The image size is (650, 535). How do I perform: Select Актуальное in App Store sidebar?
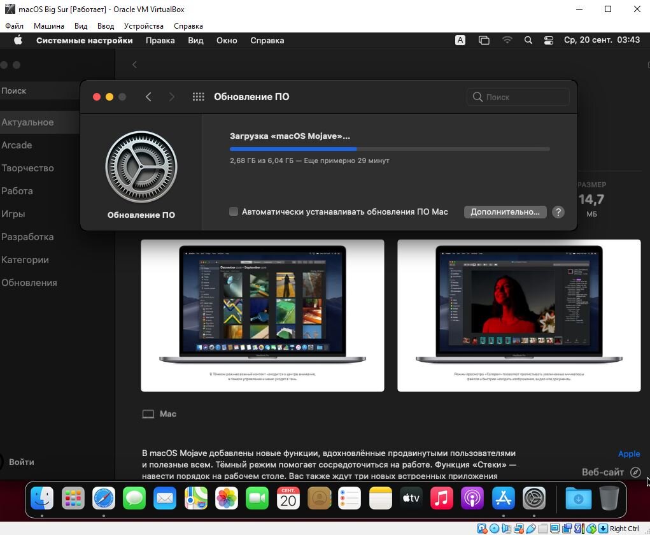[x=40, y=122]
